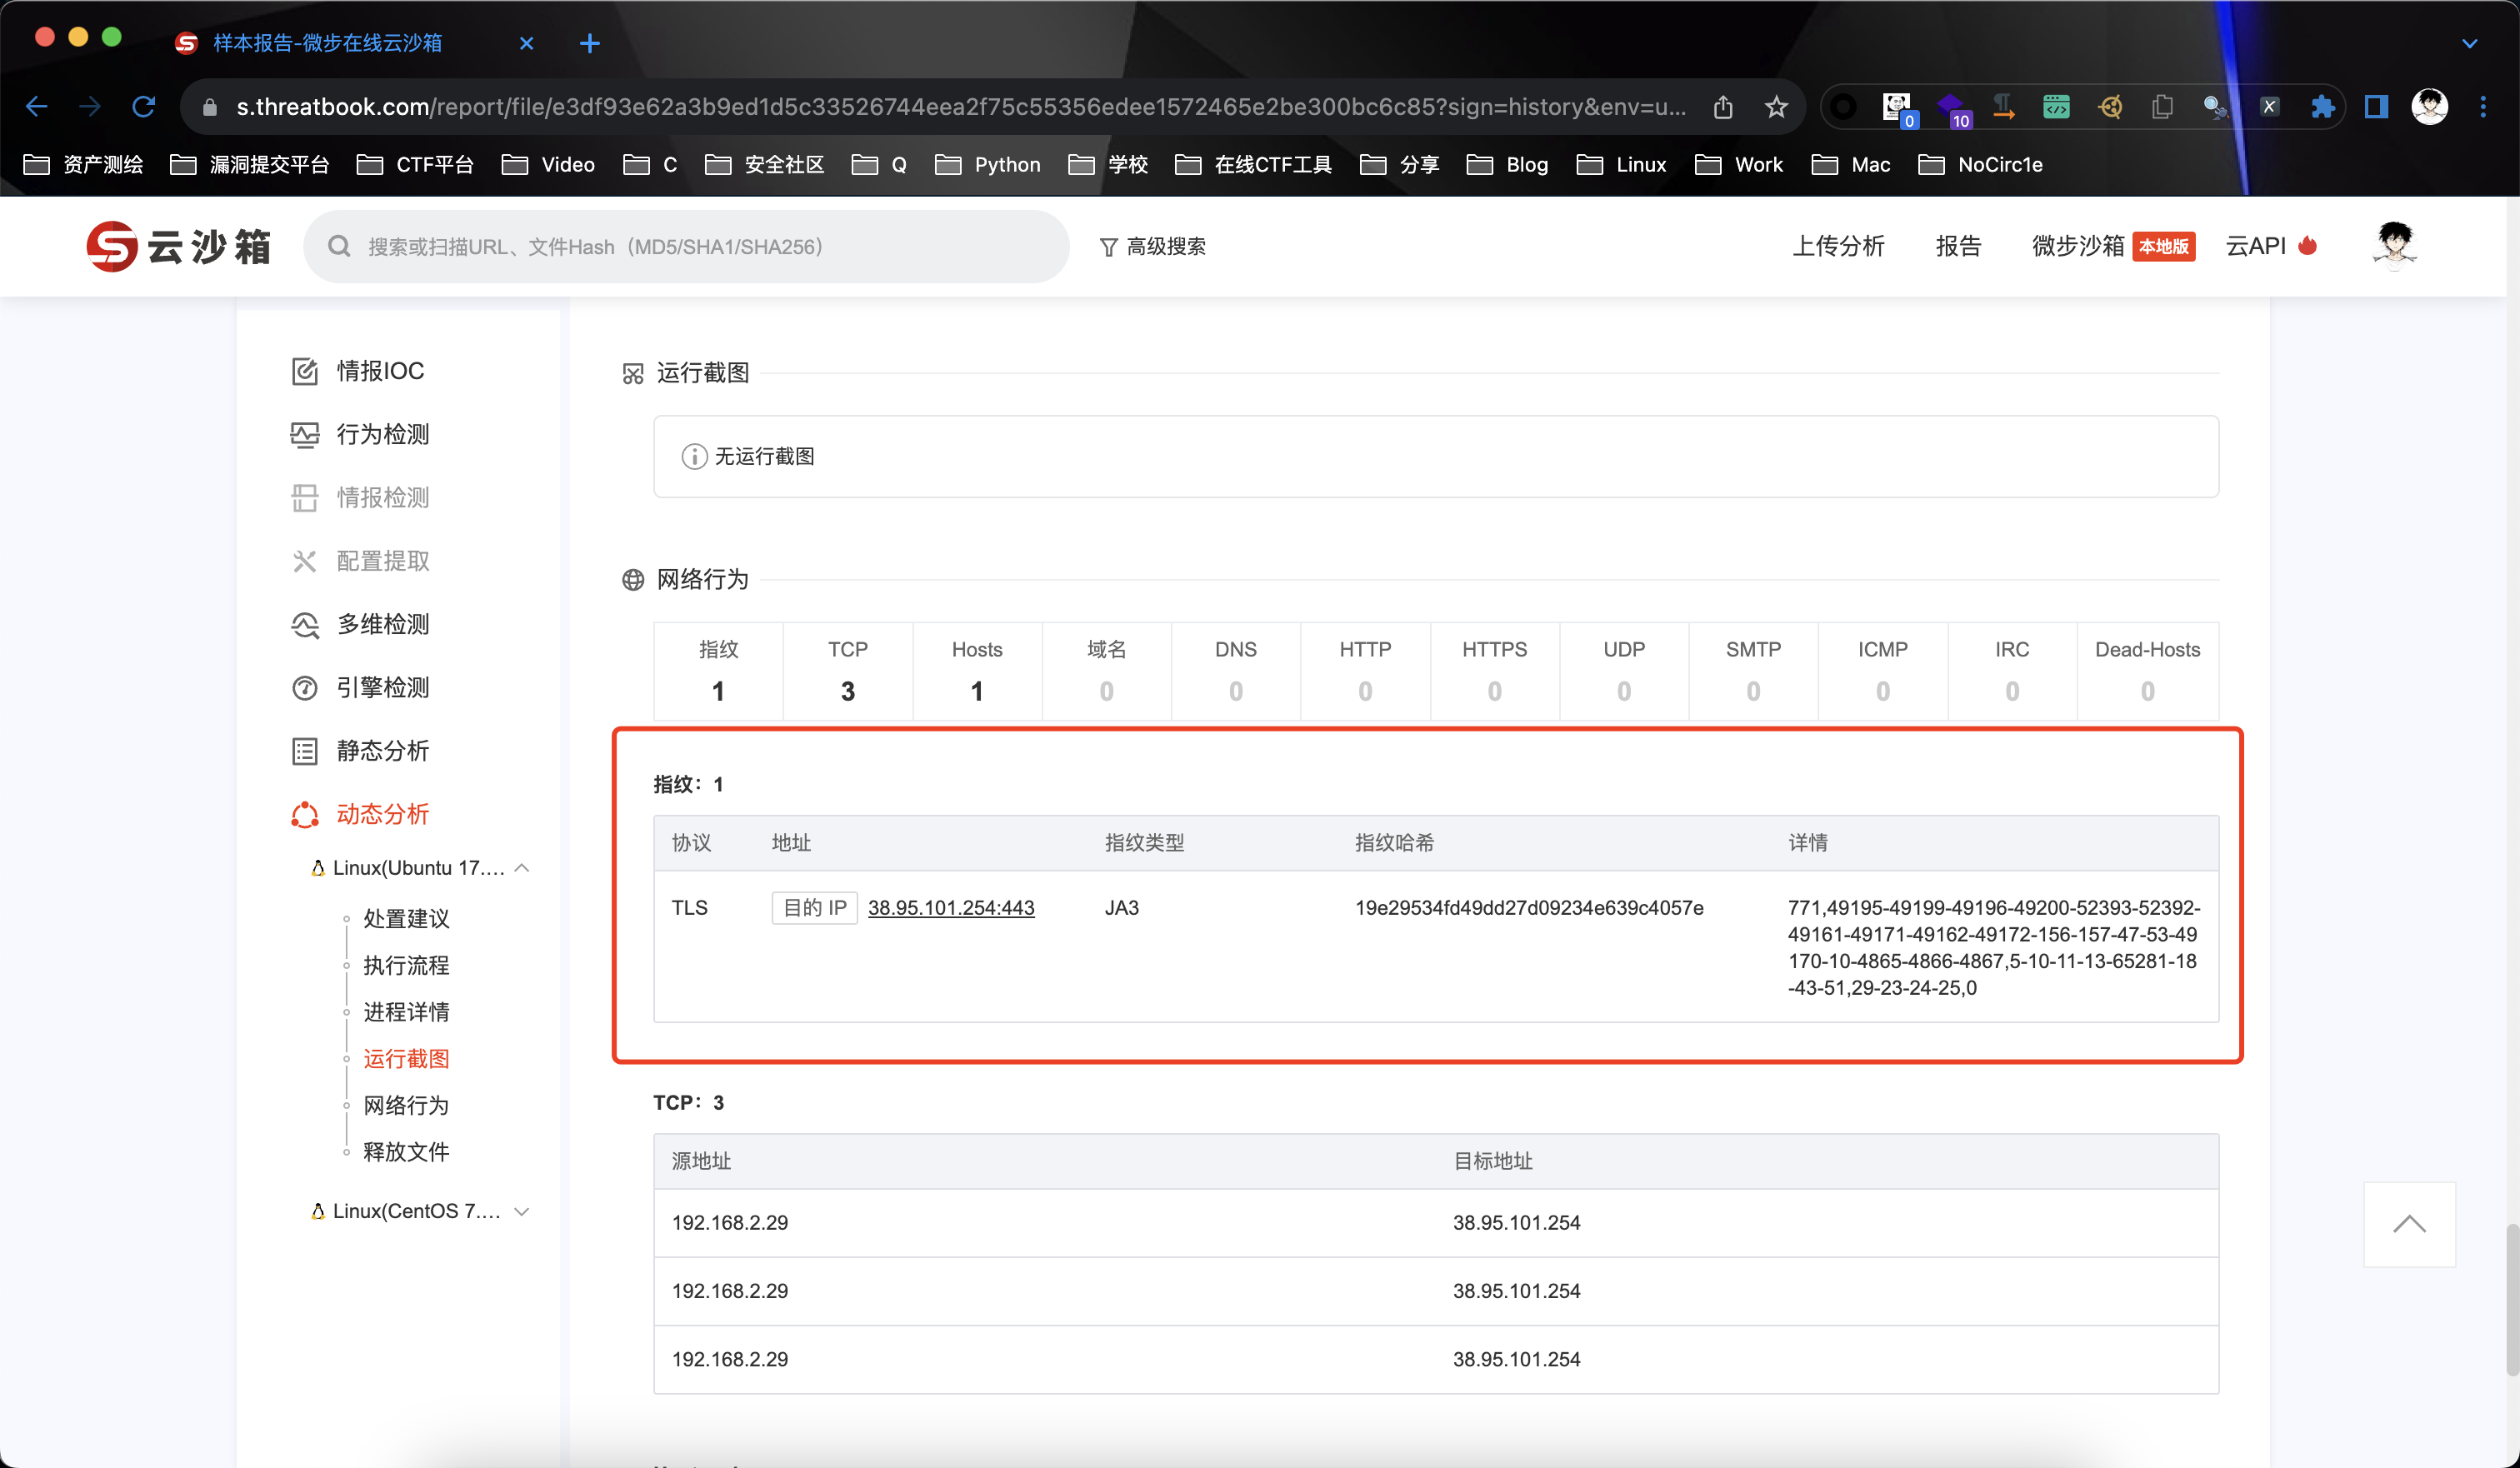Open the Linux bookmark folder
2520x1468 pixels.
click(x=1621, y=164)
